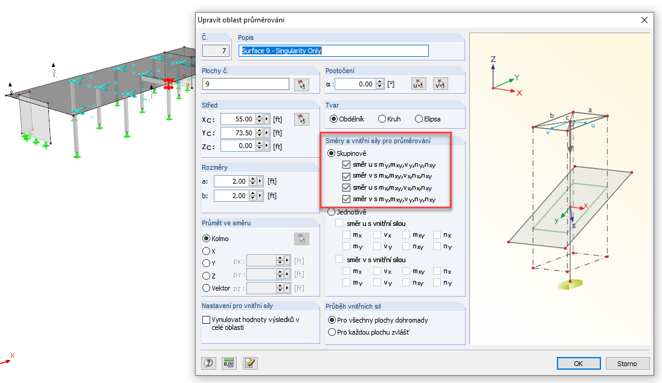This screenshot has width=662, height=383.
Task: Click the Č. number field showing 7
Action: tap(216, 51)
